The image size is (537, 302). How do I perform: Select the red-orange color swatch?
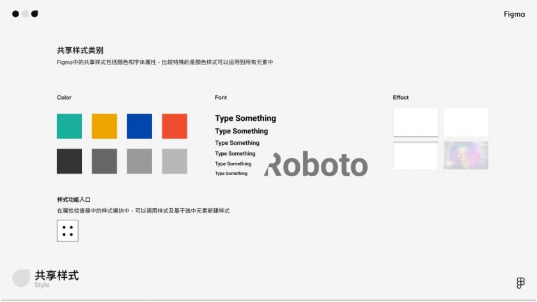[175, 126]
